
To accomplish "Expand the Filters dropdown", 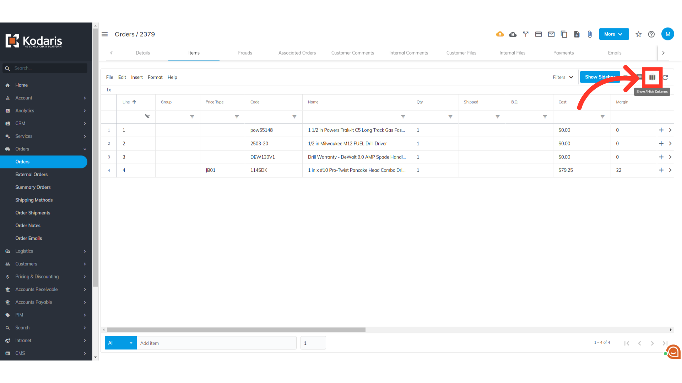I will coord(563,77).
